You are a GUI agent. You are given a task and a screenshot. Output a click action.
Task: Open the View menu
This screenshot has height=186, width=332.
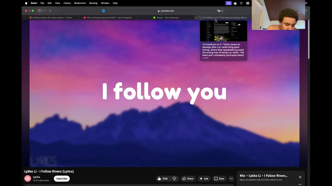click(x=58, y=3)
